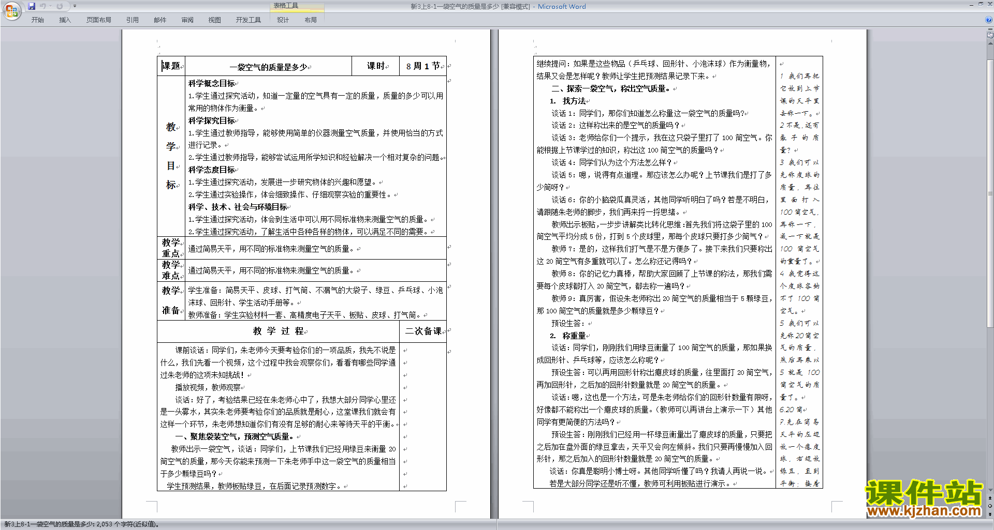Open Select Browse Object round button
Image resolution: width=994 pixels, height=530 pixels.
point(990,506)
